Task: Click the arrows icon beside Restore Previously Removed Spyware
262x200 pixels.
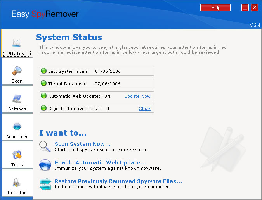Action: point(45,184)
